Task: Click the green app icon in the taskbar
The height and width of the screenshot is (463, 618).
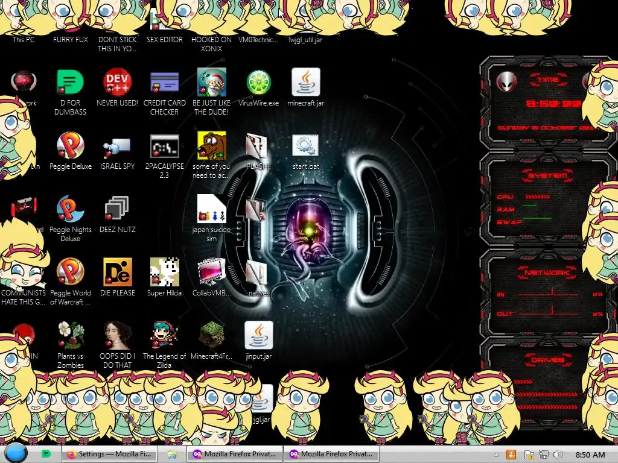Action: coord(46,454)
